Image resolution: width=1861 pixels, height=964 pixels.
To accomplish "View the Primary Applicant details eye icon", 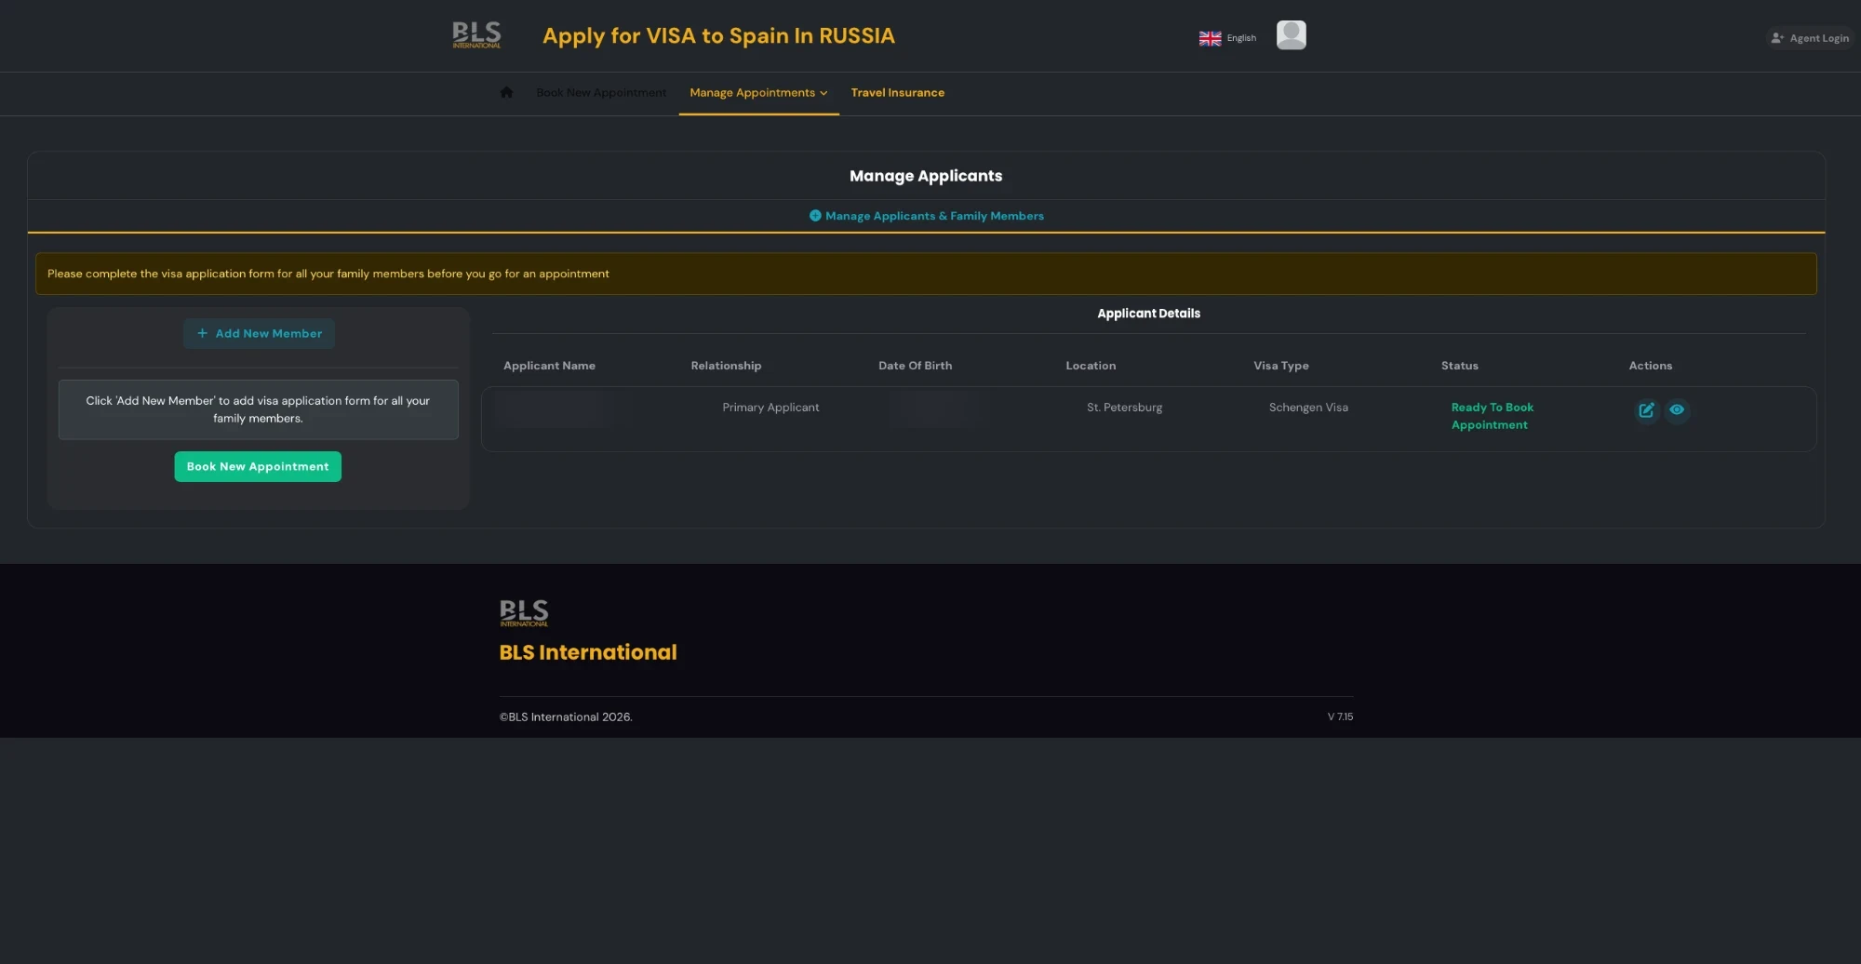I will tap(1677, 409).
